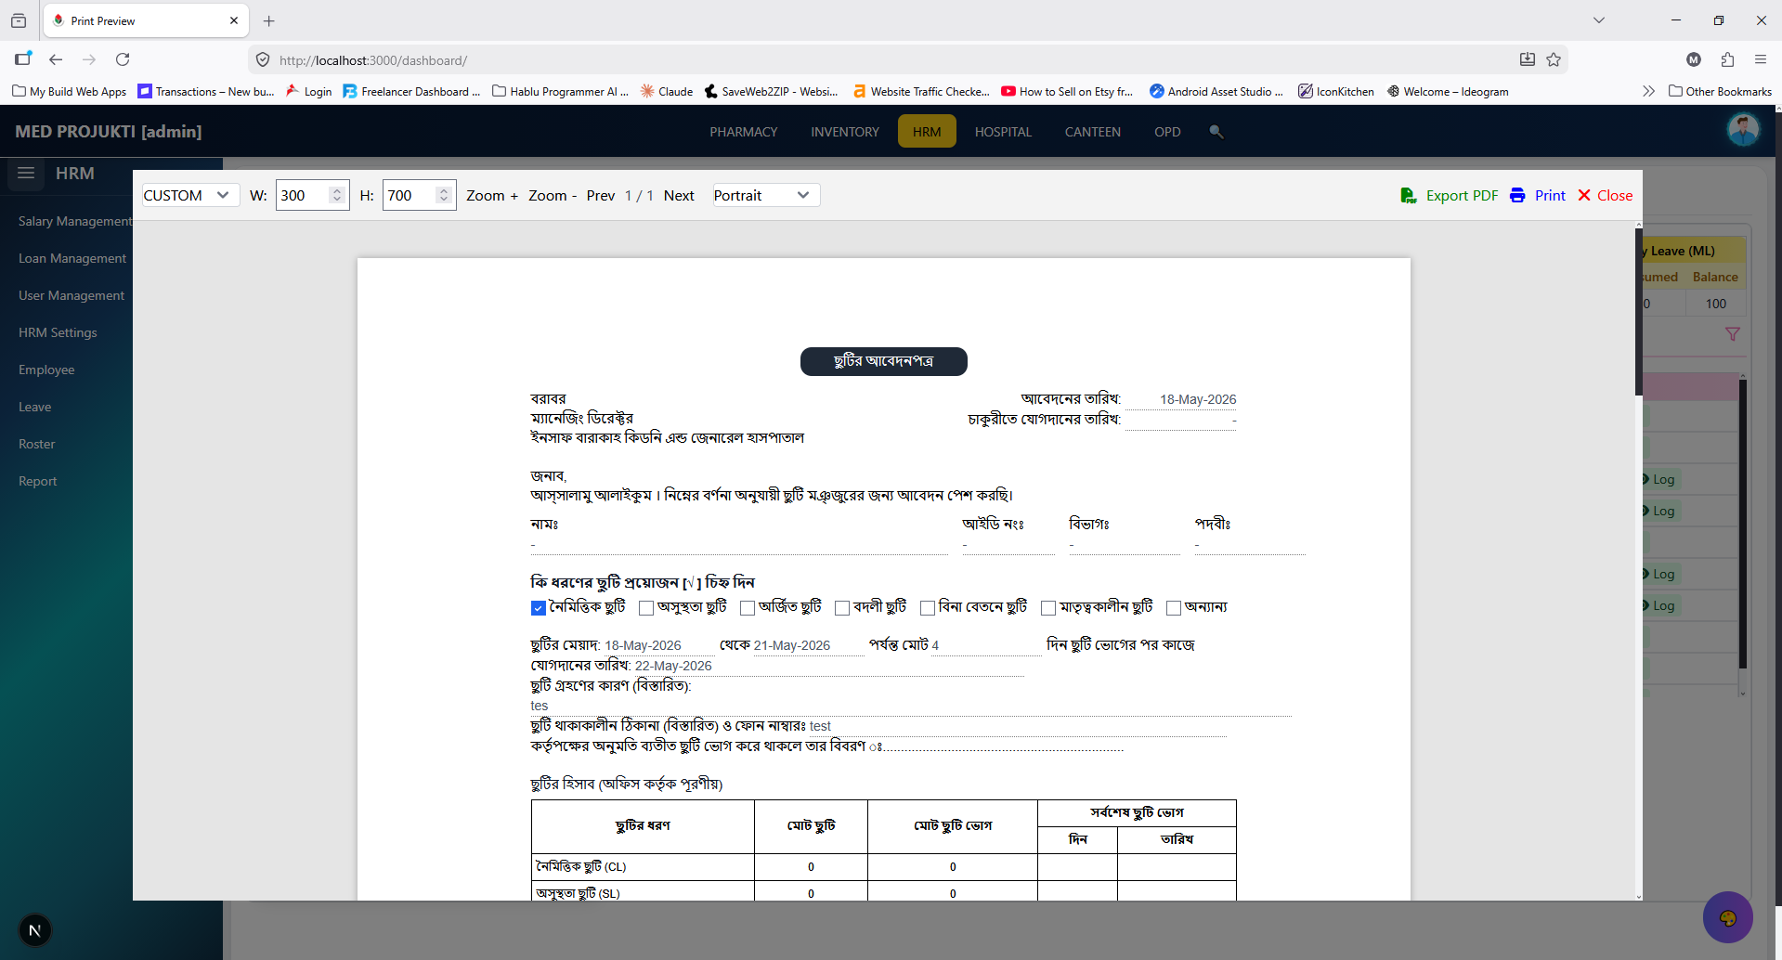Show more bookmarks chevron
The height and width of the screenshot is (960, 1782).
click(x=1648, y=91)
